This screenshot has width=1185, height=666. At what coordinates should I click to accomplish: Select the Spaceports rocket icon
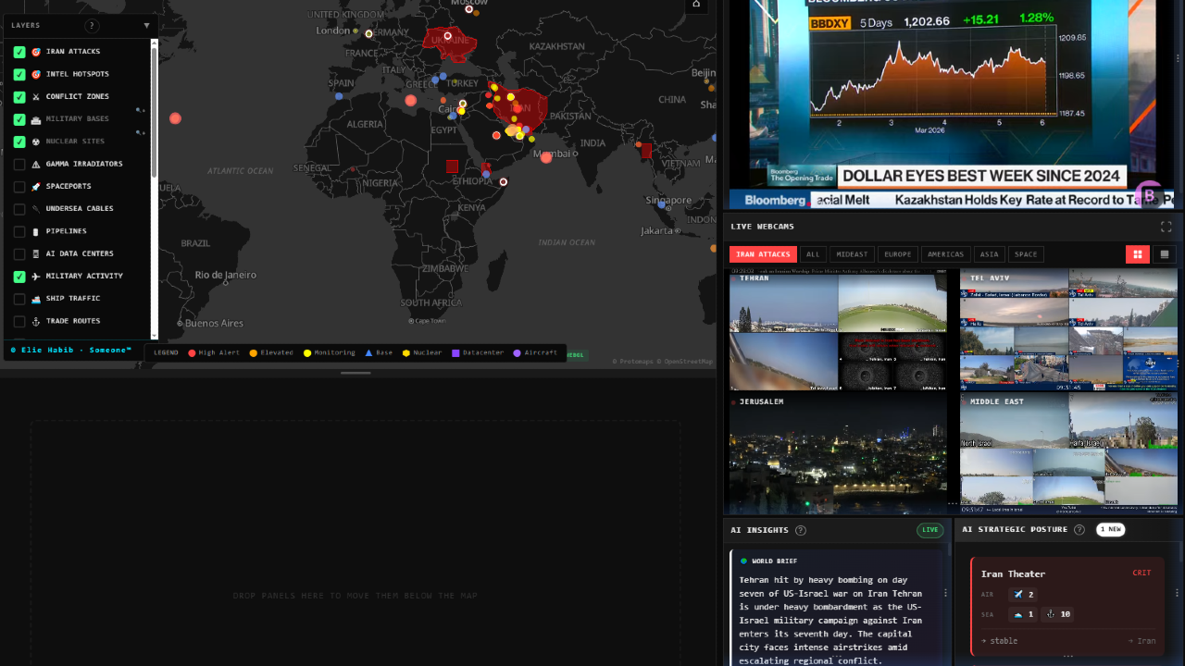pyautogui.click(x=36, y=186)
